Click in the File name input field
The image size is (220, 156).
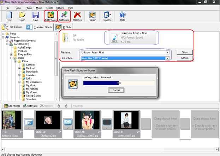[123, 52]
